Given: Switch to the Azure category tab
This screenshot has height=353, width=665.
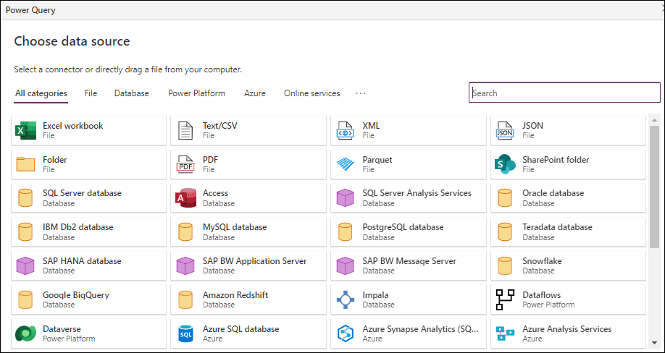Looking at the screenshot, I should point(255,93).
